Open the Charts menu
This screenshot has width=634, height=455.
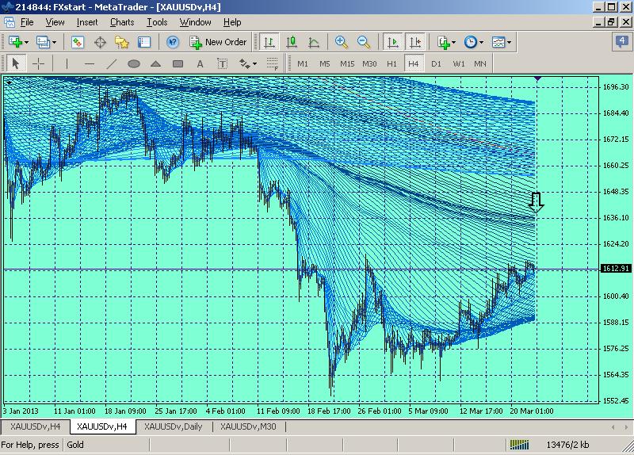click(x=122, y=22)
